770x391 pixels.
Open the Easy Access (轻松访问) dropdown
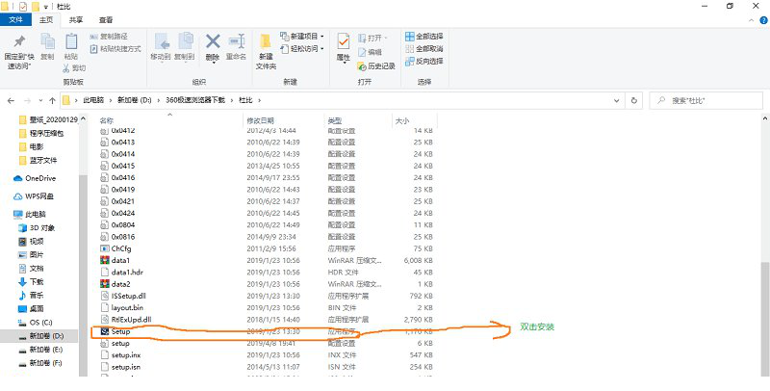click(302, 48)
